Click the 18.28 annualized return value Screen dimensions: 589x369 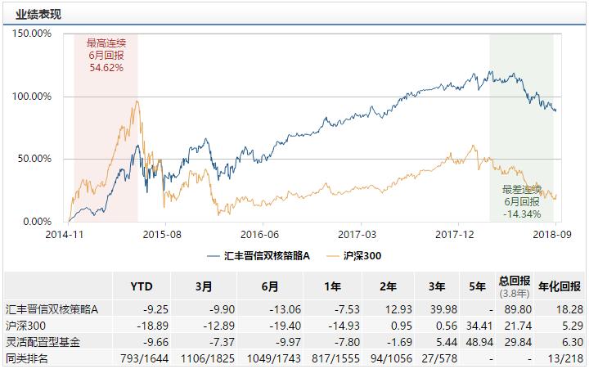[x=569, y=309]
